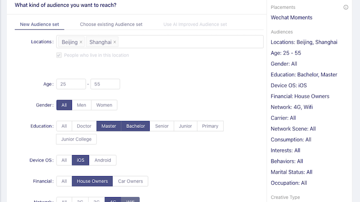The image size is (360, 202).
Task: Select the Primary education option
Action: point(210,126)
